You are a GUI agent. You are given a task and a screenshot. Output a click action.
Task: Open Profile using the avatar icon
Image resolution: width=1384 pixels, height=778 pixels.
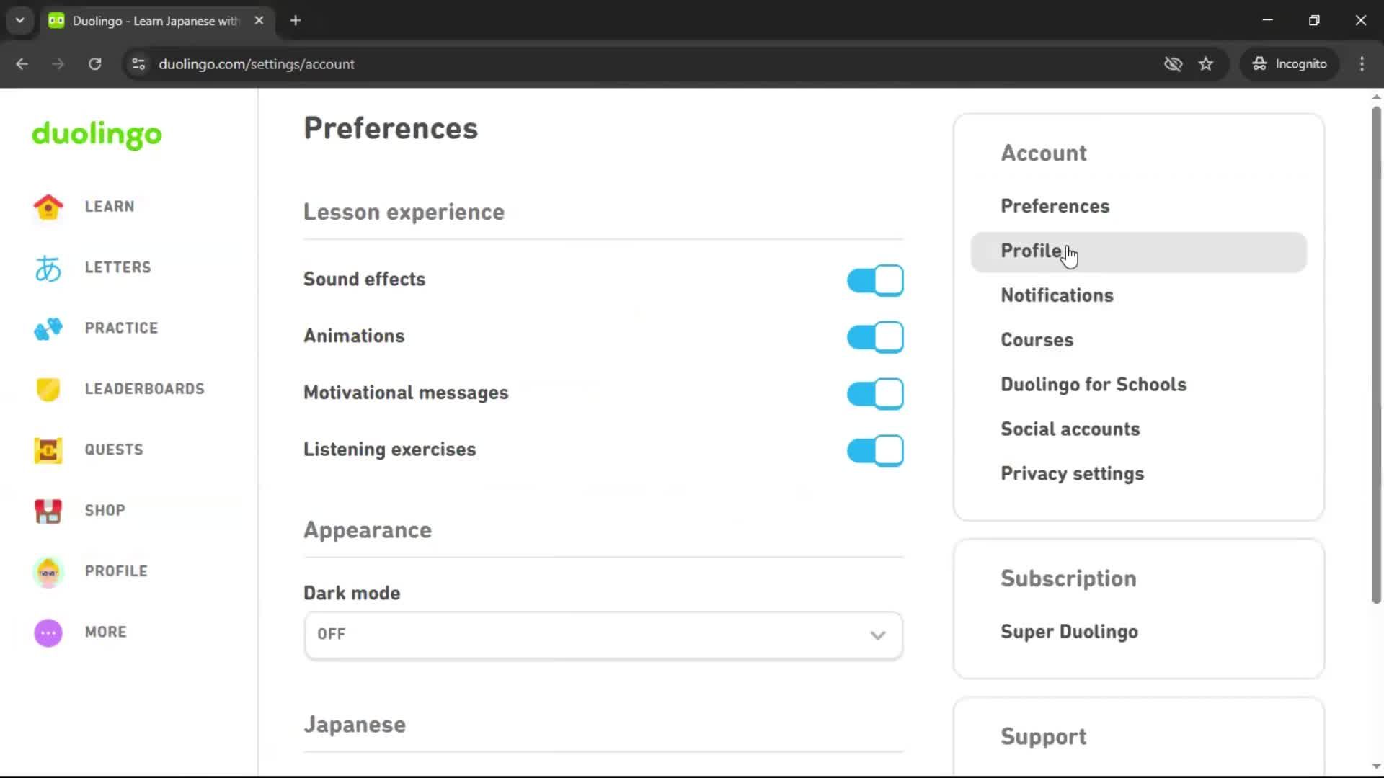47,571
